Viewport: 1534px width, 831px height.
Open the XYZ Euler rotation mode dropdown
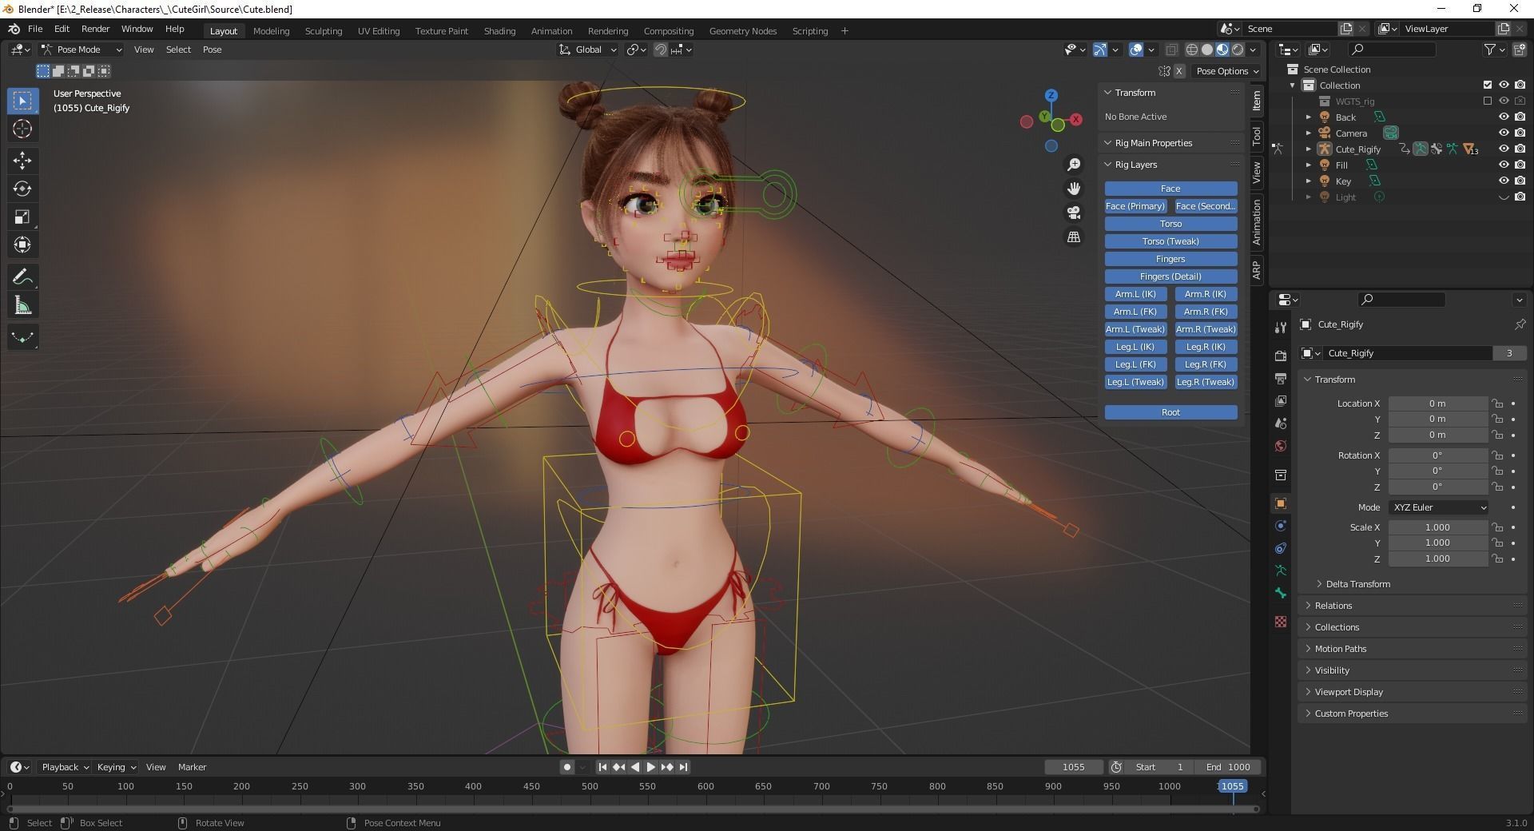click(1439, 507)
